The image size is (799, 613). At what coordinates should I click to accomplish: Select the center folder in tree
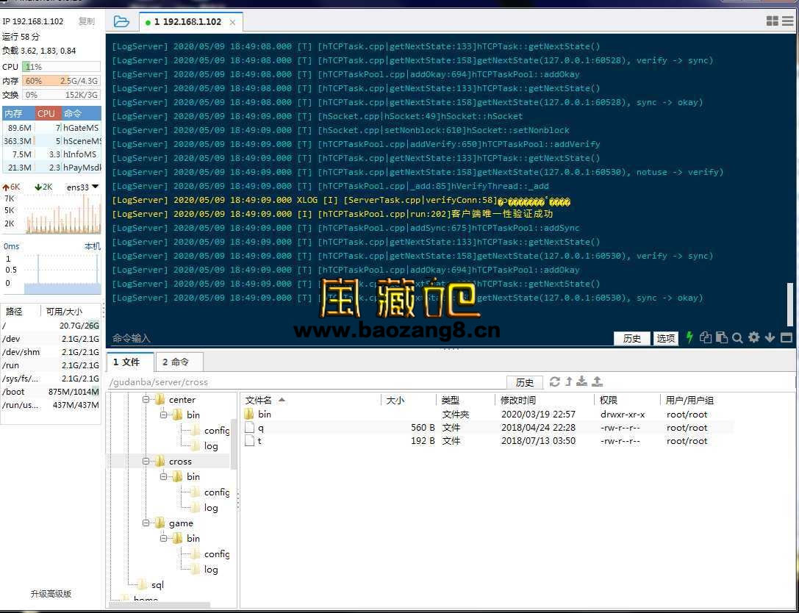pyautogui.click(x=182, y=400)
